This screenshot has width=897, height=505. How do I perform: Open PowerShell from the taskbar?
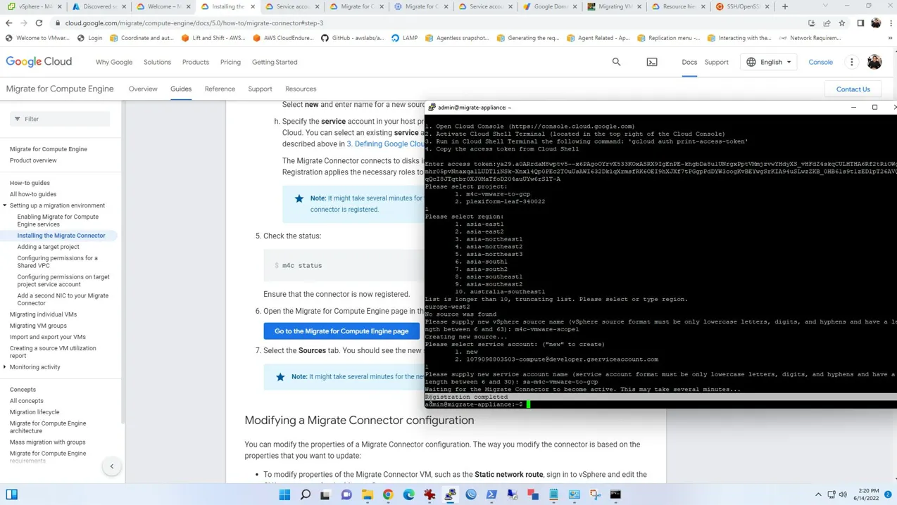(x=491, y=494)
